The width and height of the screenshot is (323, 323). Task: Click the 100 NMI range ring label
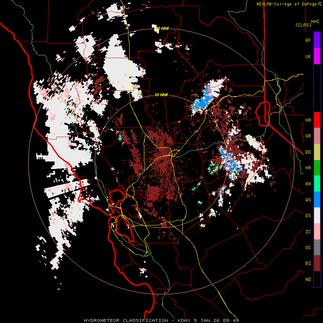(x=161, y=28)
